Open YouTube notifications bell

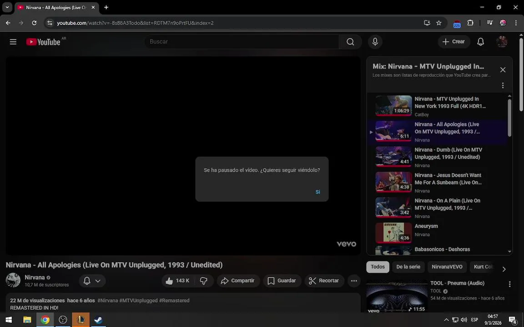[x=480, y=42]
